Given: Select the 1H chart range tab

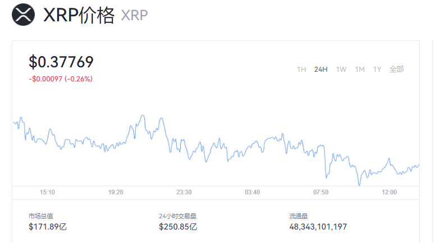Looking at the screenshot, I should (301, 69).
